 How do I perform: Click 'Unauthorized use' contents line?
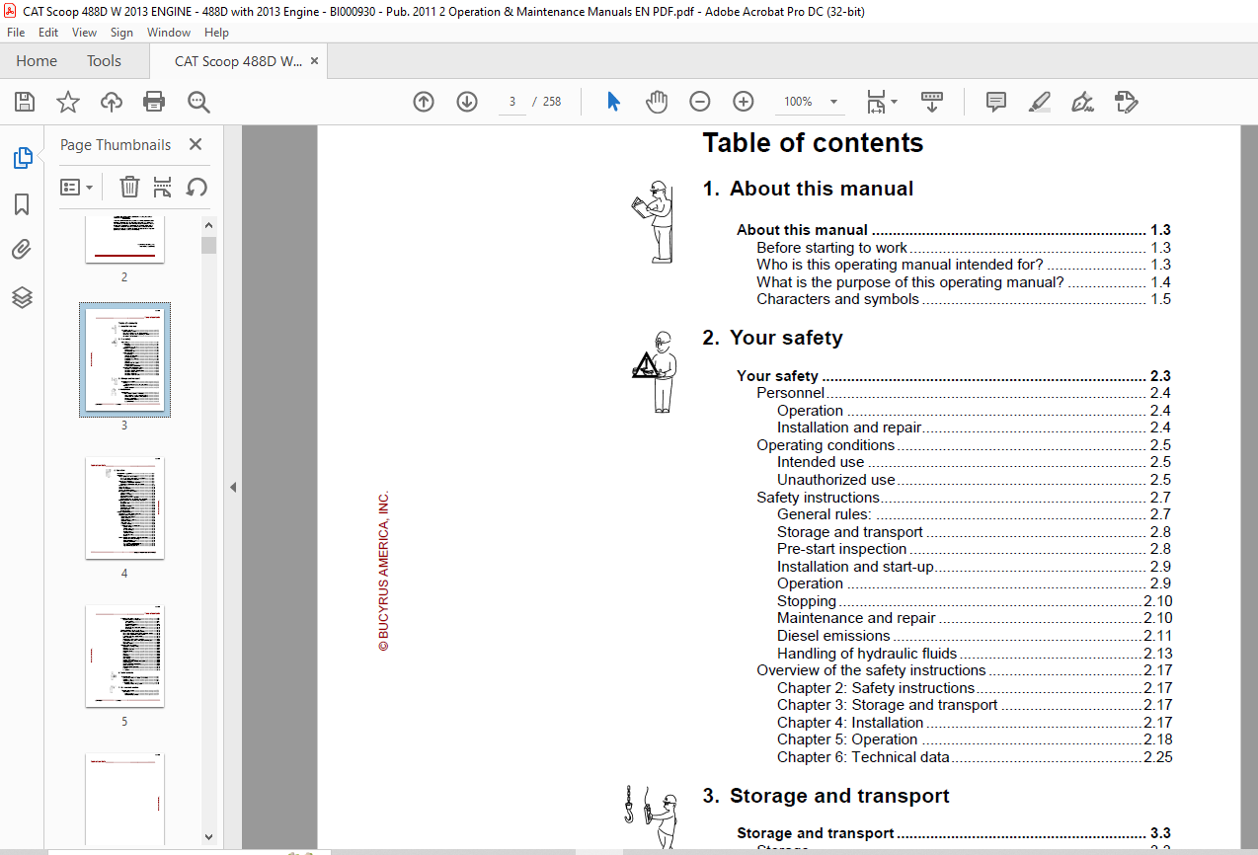[x=975, y=480]
